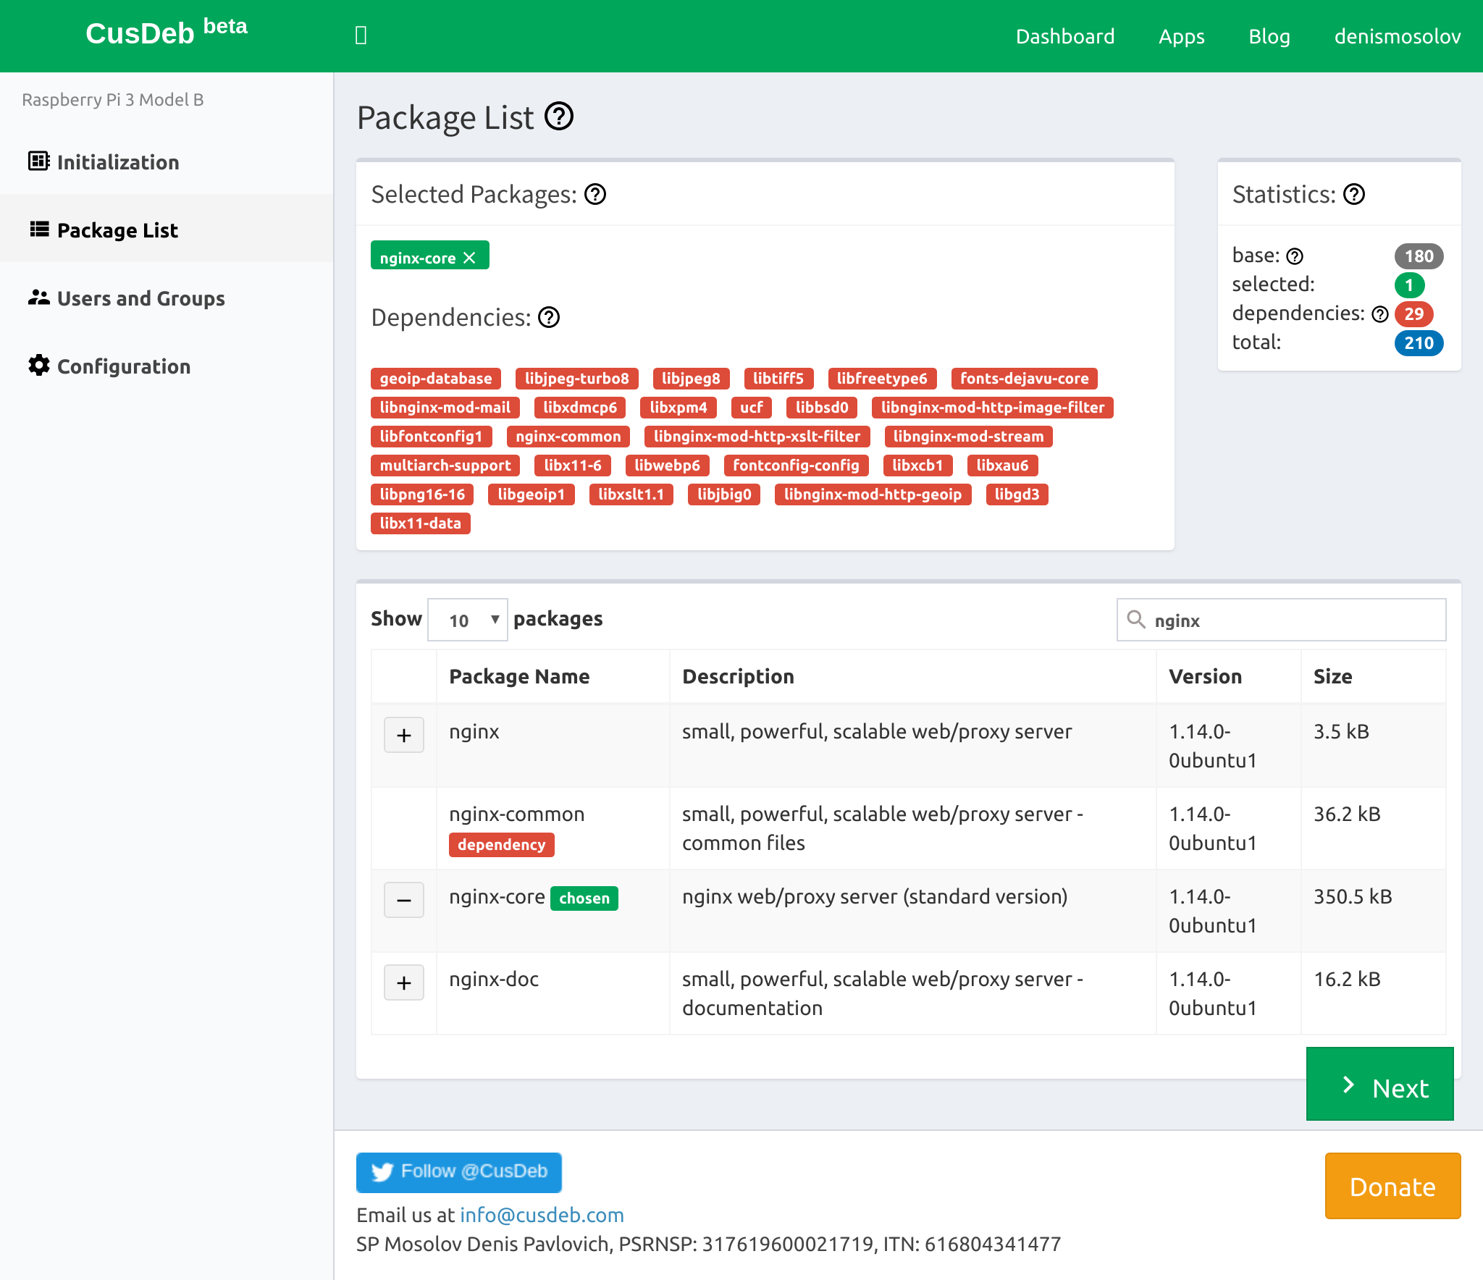Image resolution: width=1483 pixels, height=1280 pixels.
Task: Deselect nginx-core with the minus button
Action: coord(403,900)
